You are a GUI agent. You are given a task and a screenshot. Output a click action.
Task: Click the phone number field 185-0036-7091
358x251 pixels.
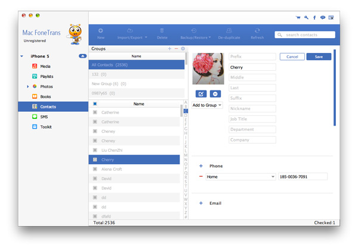303,177
